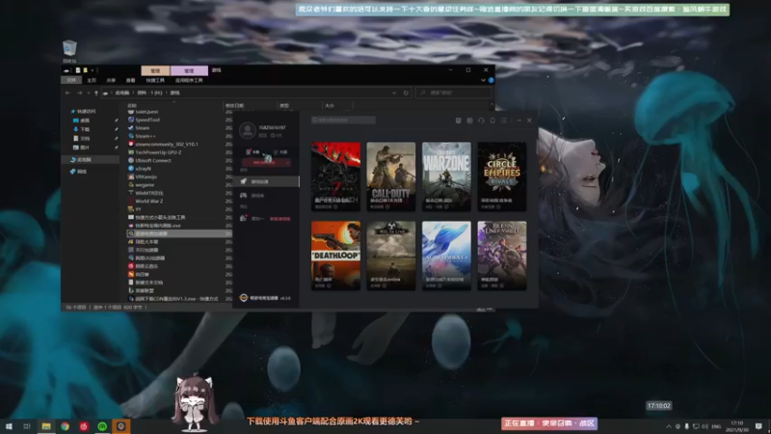
Task: Open customer support headset icon
Action: tap(481, 121)
